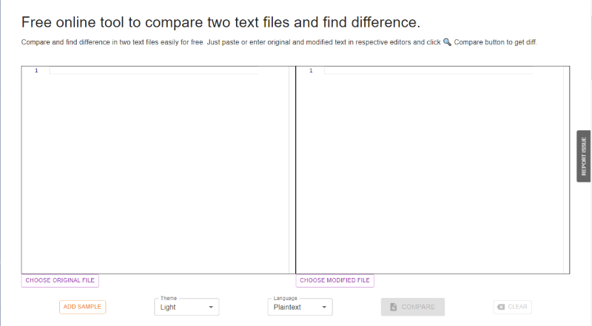Image resolution: width=592 pixels, height=326 pixels.
Task: Click the Clear button
Action: [x=512, y=307]
